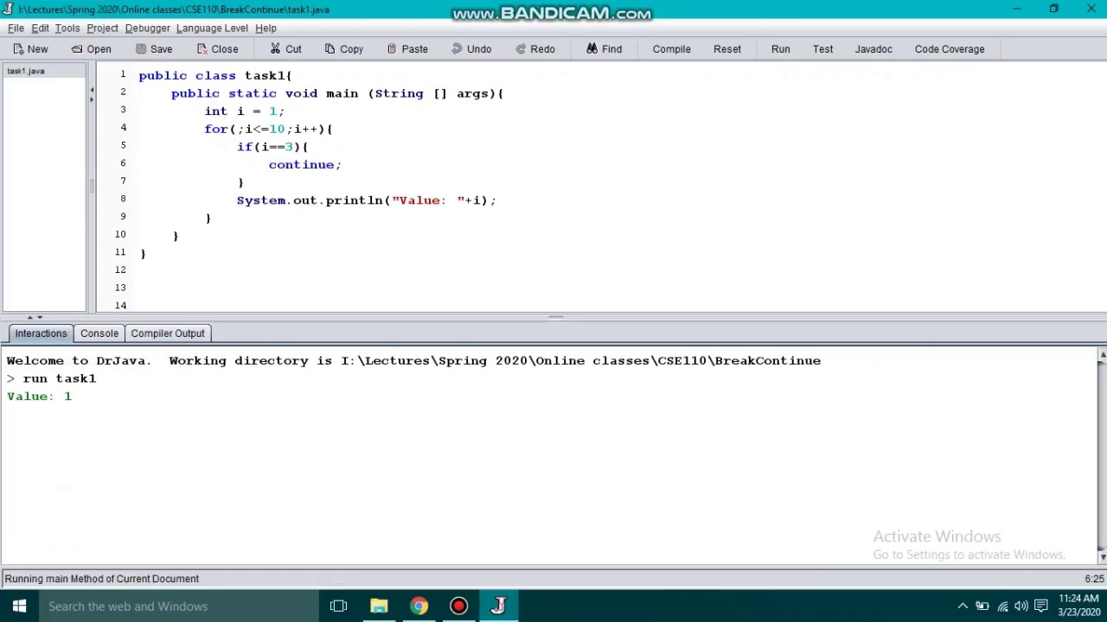
Task: Open the Tools menu
Action: pos(67,28)
